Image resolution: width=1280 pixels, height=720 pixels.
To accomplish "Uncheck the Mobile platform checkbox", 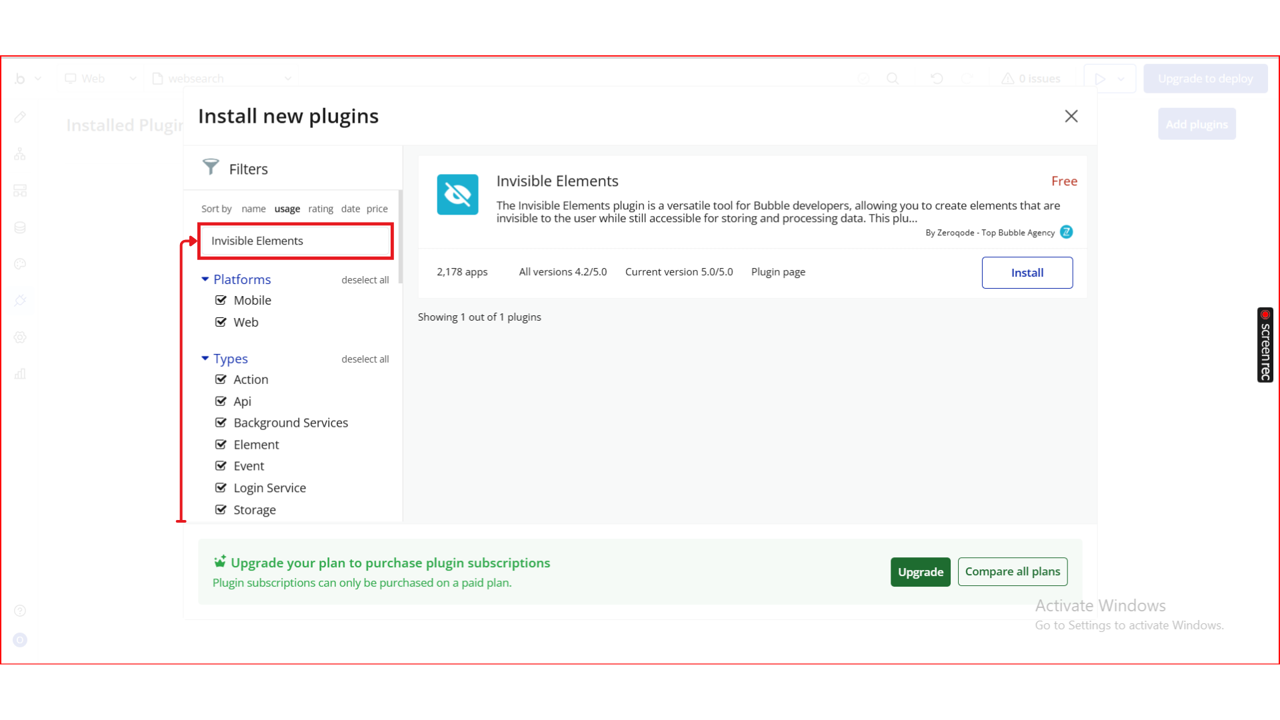I will point(221,300).
